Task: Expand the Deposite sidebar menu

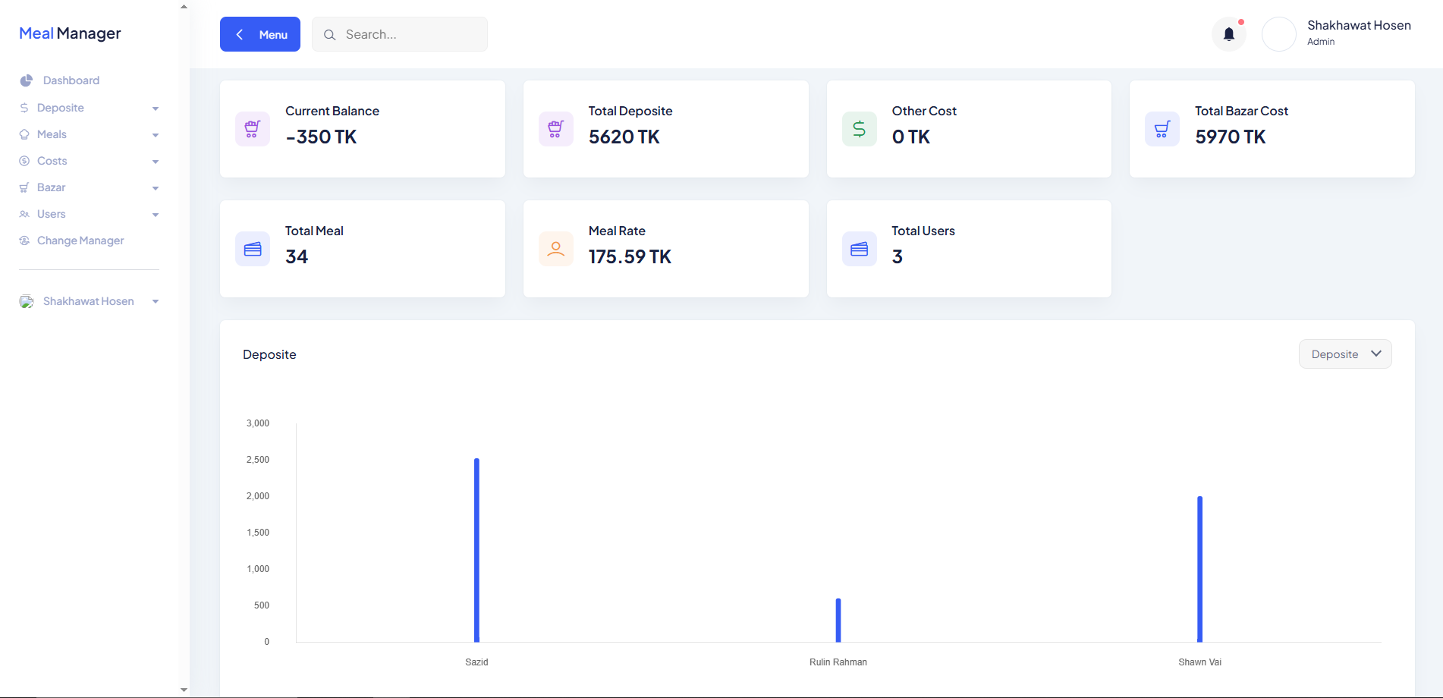Action: (88, 108)
